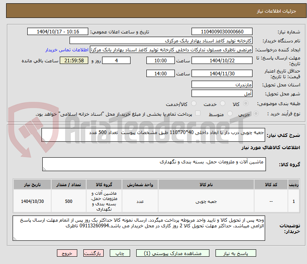The height and width of the screenshot is (264, 307).
Task: Select the کالا/خدمت radio option
Action: coord(194,103)
